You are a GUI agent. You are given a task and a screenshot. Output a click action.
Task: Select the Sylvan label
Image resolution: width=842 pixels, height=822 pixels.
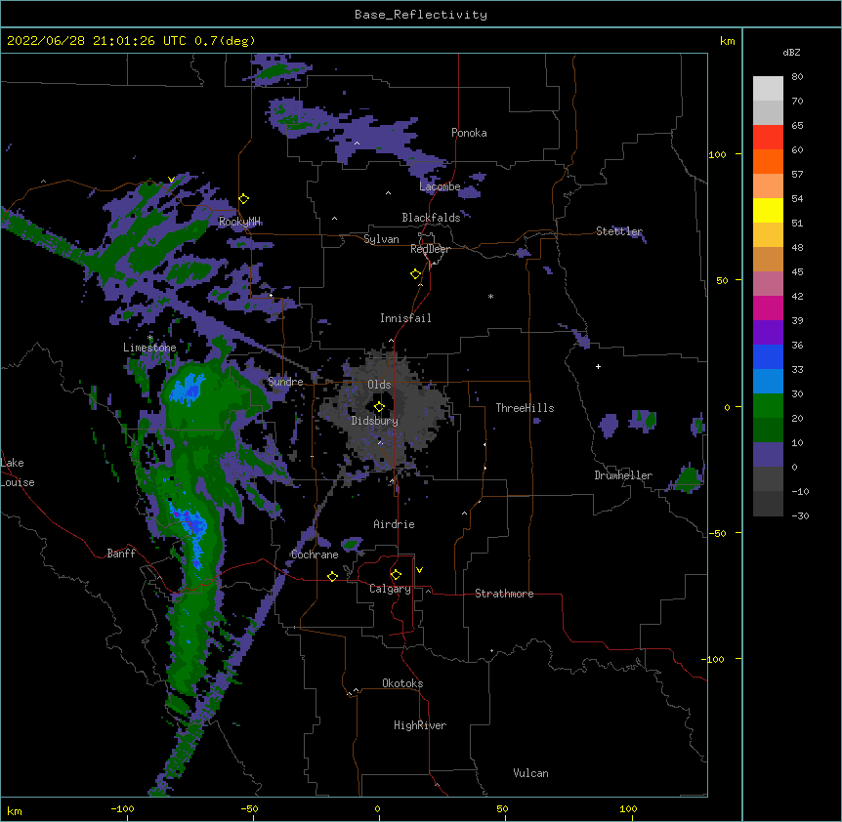(x=381, y=239)
